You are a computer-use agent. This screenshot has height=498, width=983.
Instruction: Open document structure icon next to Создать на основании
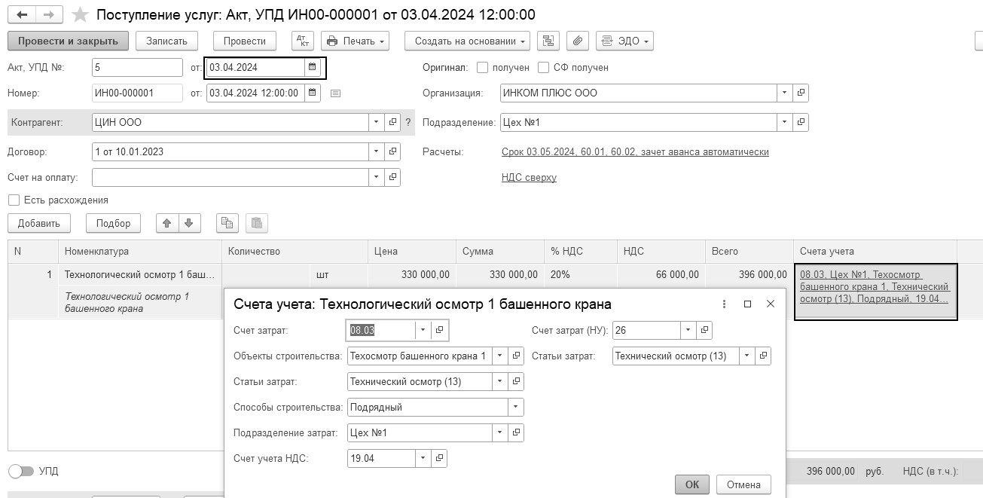click(x=549, y=41)
